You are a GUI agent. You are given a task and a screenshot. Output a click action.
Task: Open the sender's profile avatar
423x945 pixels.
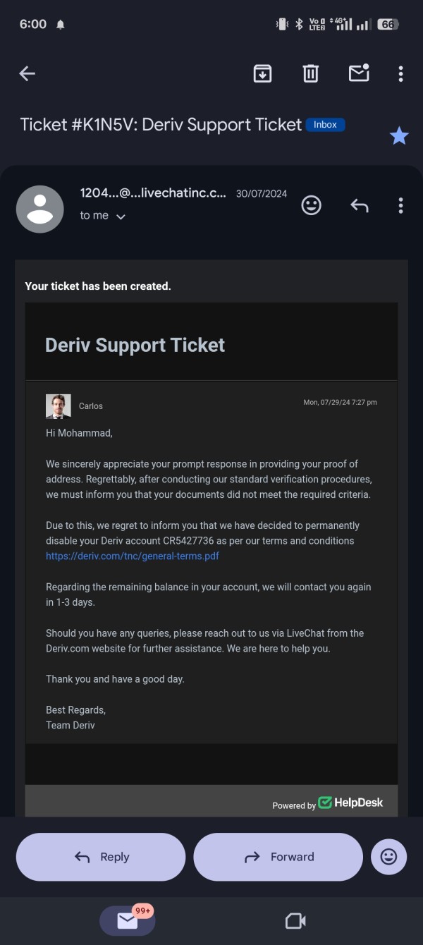pos(40,209)
